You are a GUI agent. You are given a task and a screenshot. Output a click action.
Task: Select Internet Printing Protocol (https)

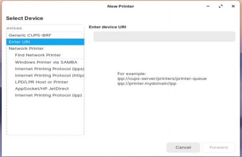[49, 75]
